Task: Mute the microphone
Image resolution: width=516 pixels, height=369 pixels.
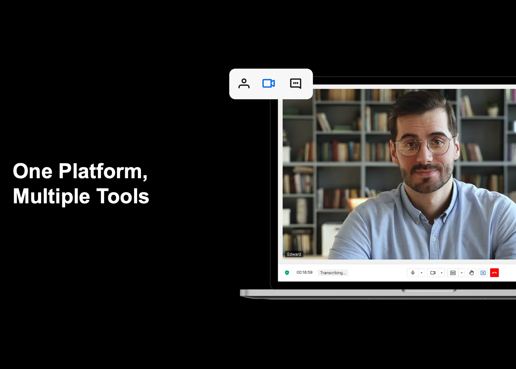Action: point(413,273)
